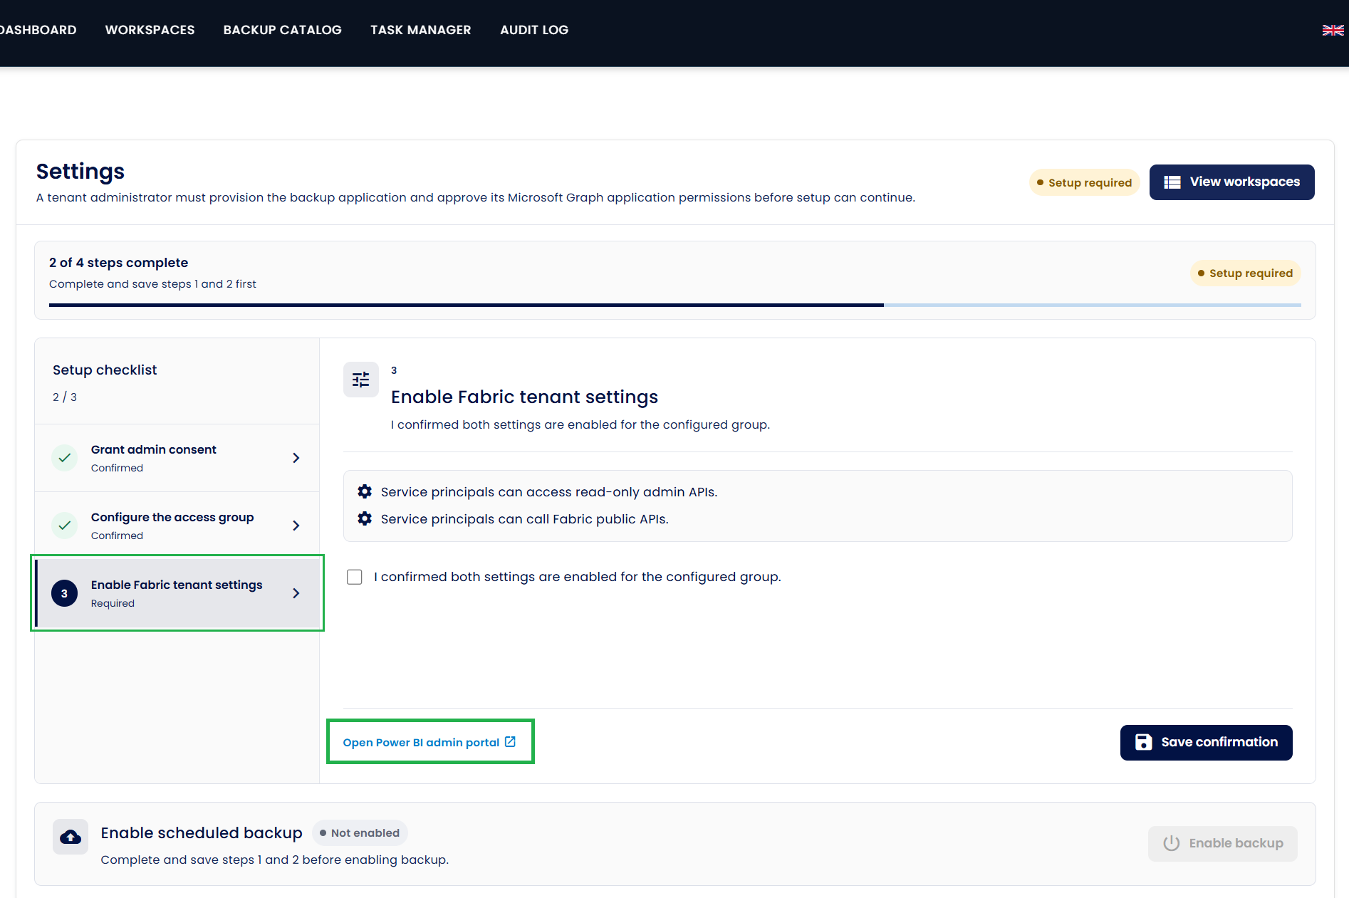The height and width of the screenshot is (898, 1349).
Task: Click the gear icon for read-only admin APIs
Action: (x=365, y=491)
